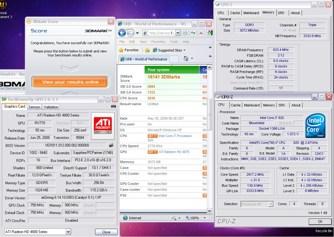
Task: Open the Suggested Sites dropdown
Action: coord(169,50)
